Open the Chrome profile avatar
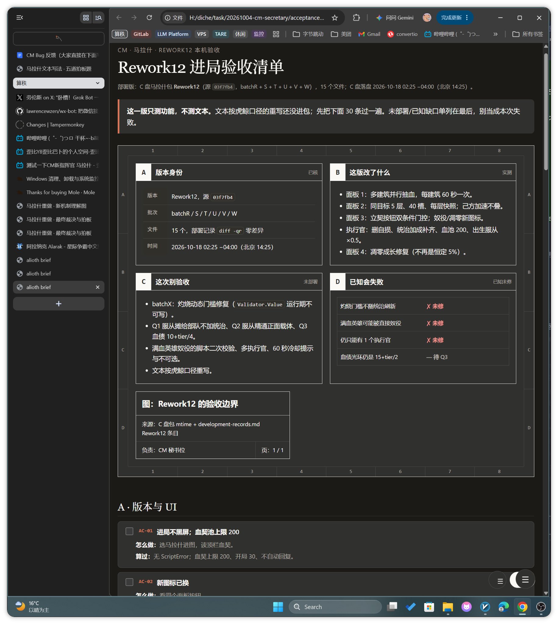This screenshot has height=624, width=558. pyautogui.click(x=427, y=18)
